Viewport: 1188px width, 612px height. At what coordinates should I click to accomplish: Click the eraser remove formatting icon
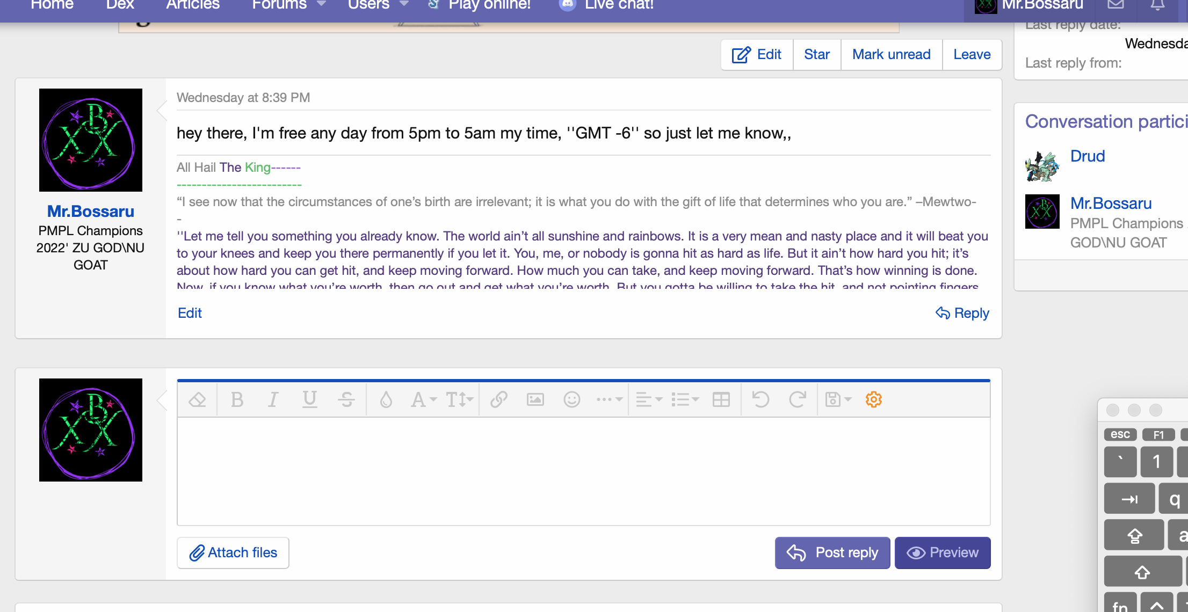(x=197, y=400)
